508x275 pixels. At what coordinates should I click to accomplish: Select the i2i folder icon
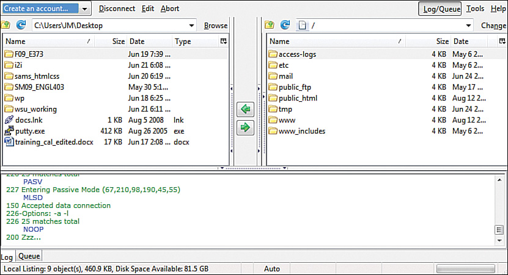tap(9, 65)
